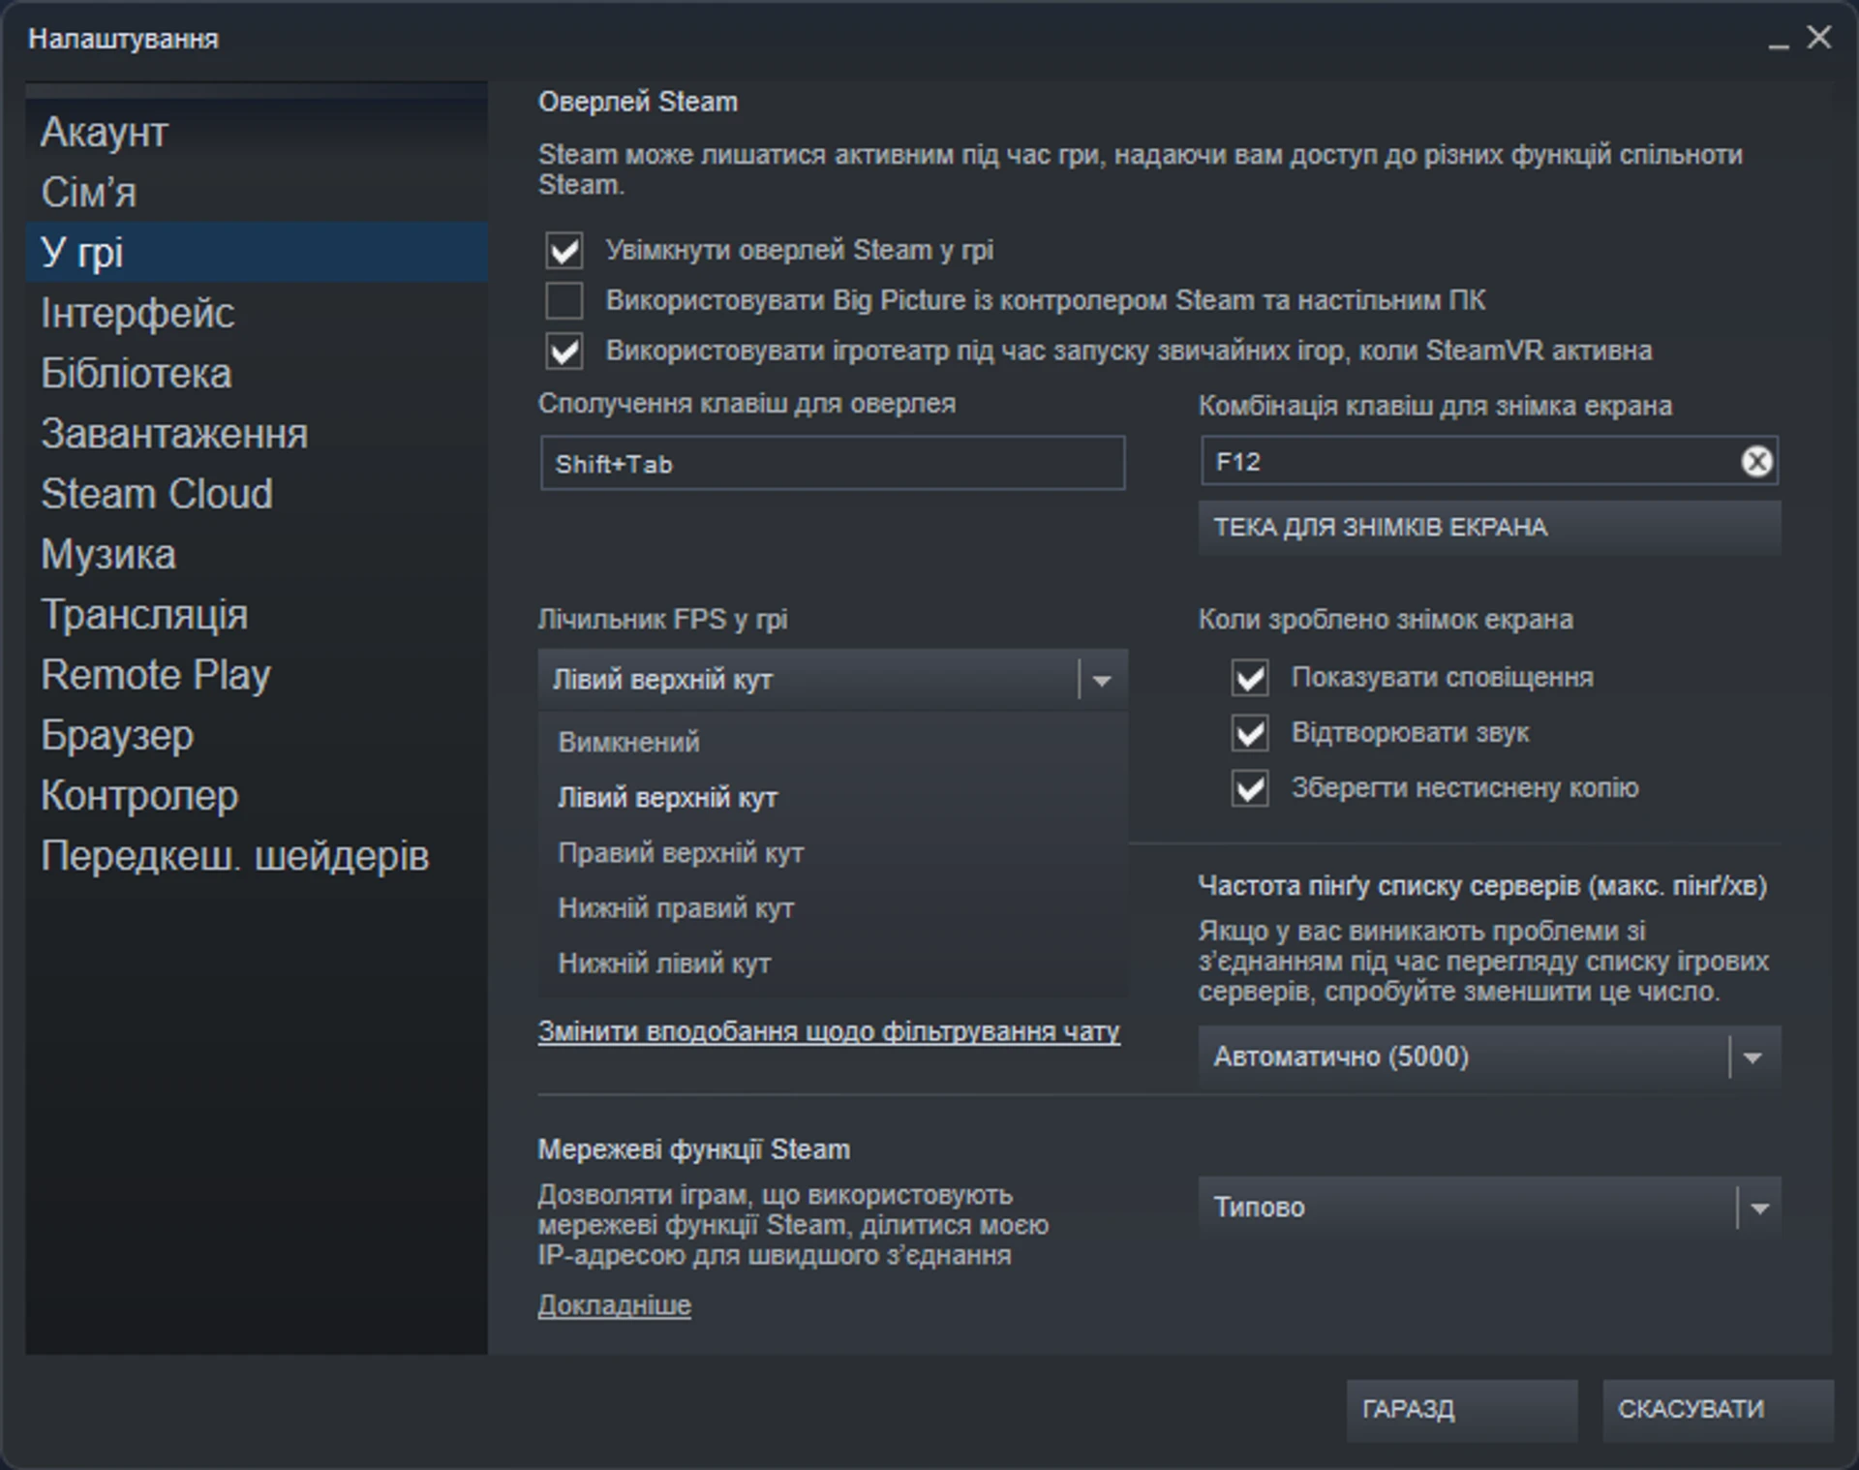Click the F12 screenshot shortcut field
The image size is (1859, 1470).
pos(1489,461)
